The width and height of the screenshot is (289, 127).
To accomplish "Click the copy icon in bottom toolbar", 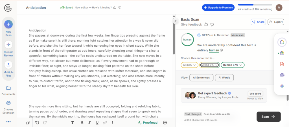I will click(28, 123).
